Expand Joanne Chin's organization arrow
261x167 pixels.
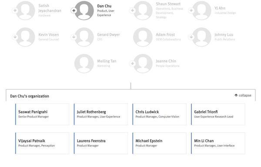point(133,63)
